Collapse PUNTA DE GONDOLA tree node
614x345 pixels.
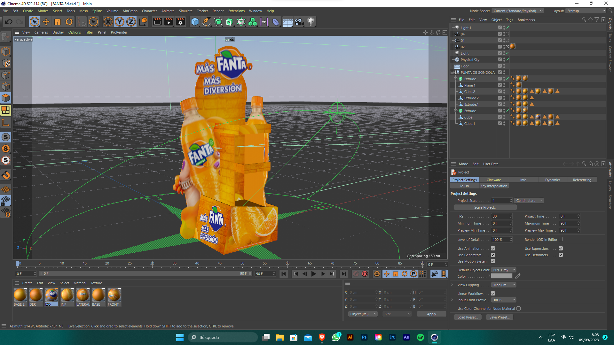point(452,73)
